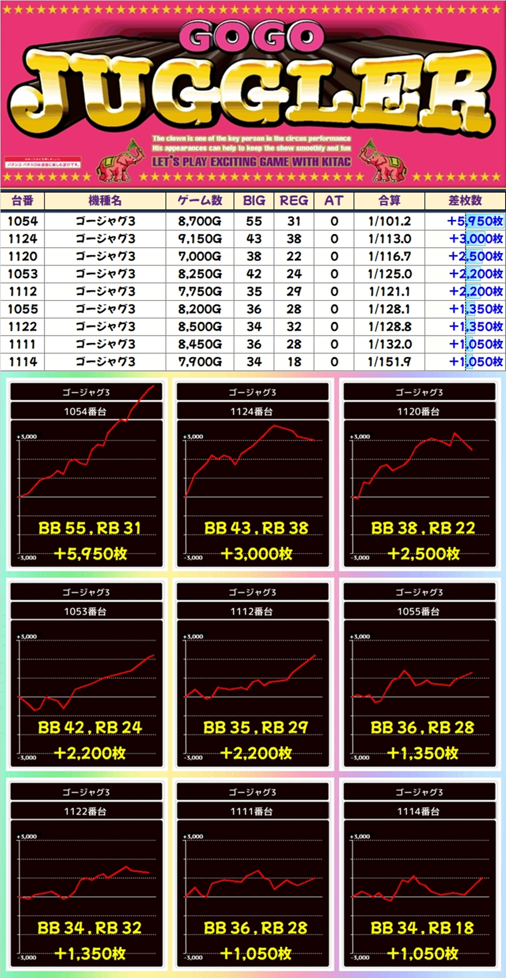506x978 pixels.
Task: Click the small white pachinko warning badge
Action: coord(43,162)
